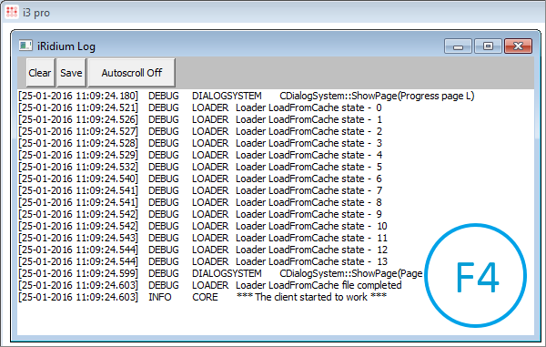
Task: Click the i3 pro application icon
Action: pyautogui.click(x=12, y=12)
